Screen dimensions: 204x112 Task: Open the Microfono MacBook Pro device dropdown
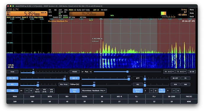pyautogui.click(x=94, y=91)
